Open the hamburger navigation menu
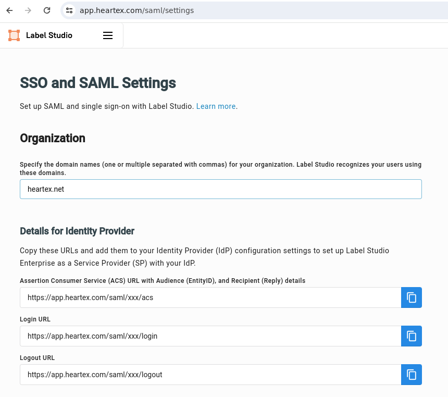Screen dimensions: 448x397 [x=108, y=35]
